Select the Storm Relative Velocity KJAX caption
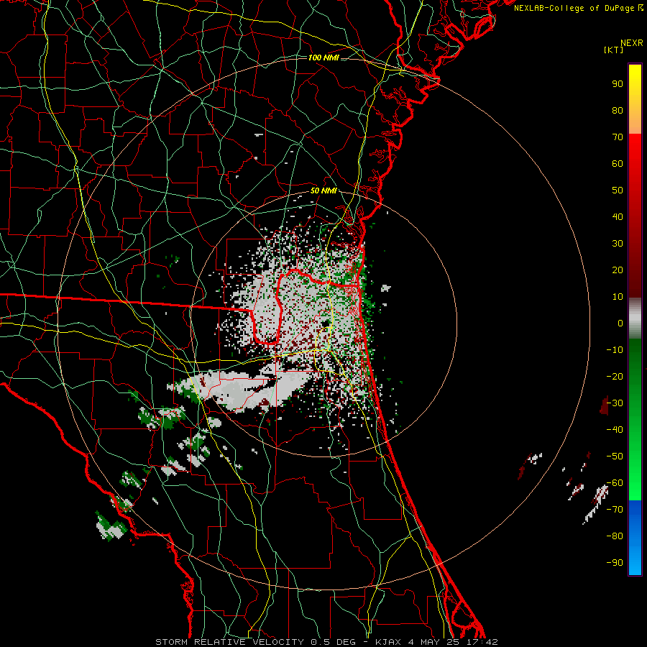This screenshot has width=647, height=647. pos(327,642)
